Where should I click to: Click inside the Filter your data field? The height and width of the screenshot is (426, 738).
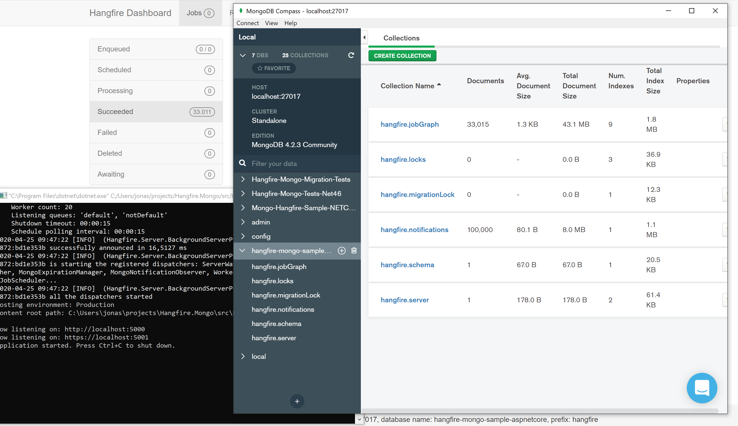293,163
